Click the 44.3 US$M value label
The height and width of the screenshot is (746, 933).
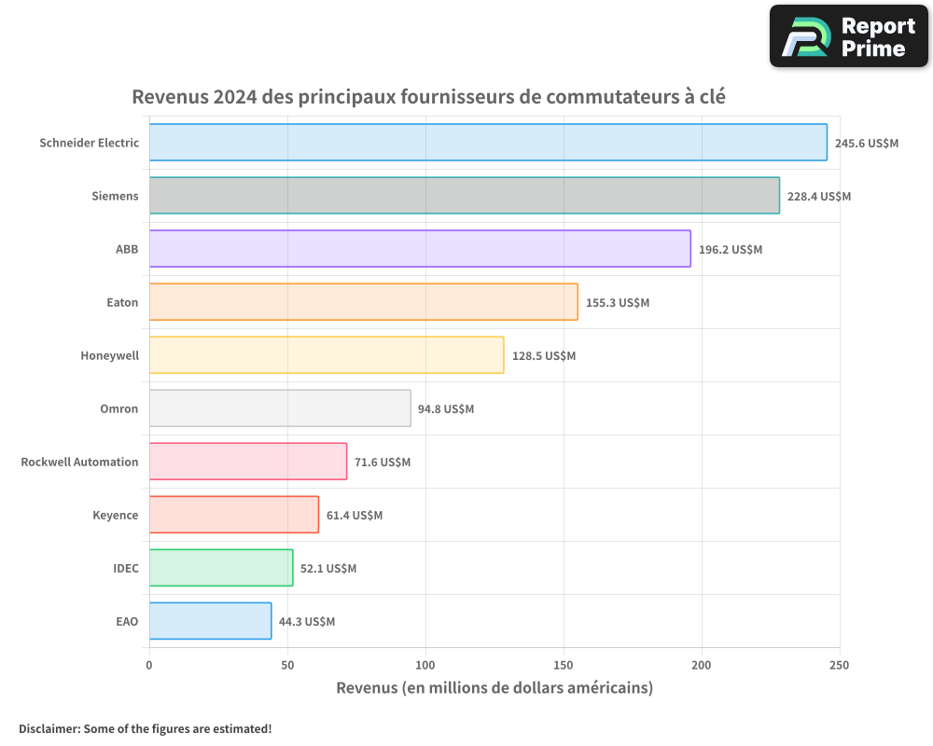click(305, 621)
